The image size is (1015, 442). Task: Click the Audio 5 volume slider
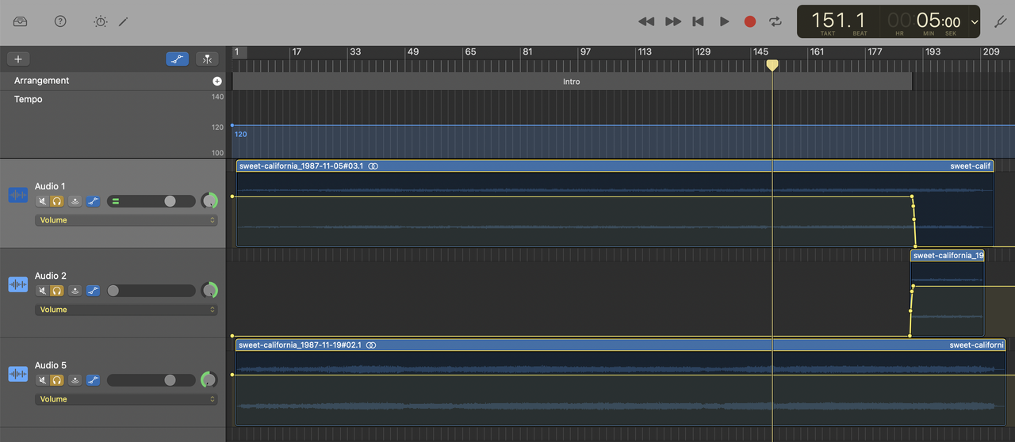point(151,380)
